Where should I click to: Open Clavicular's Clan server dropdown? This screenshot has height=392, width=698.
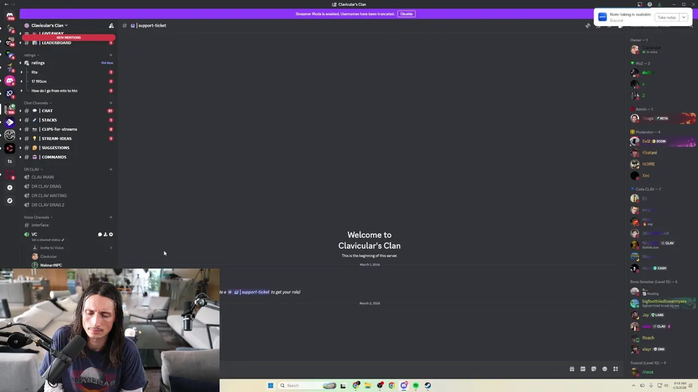tap(49, 26)
